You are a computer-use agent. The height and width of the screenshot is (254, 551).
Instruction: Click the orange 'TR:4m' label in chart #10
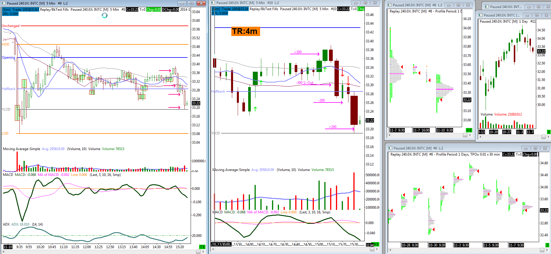pyautogui.click(x=246, y=31)
